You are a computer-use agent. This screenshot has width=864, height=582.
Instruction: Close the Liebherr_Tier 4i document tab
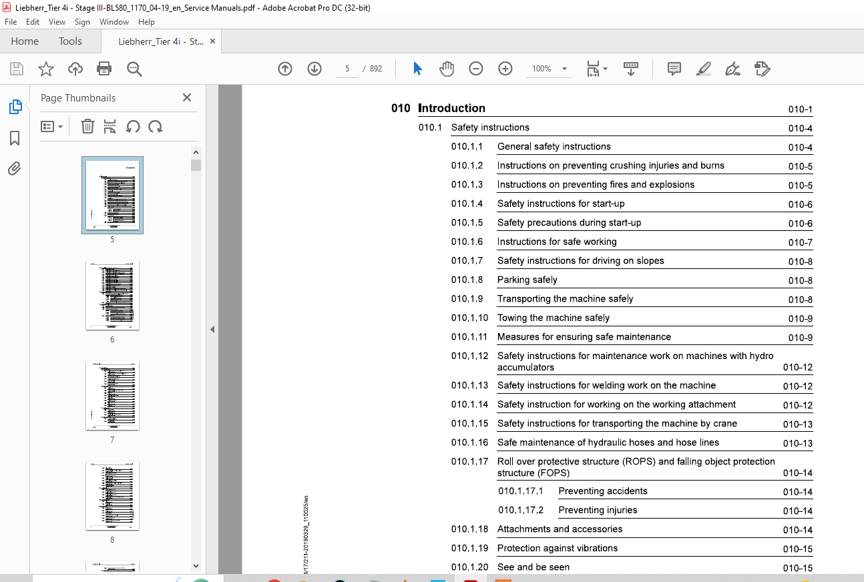click(x=213, y=41)
